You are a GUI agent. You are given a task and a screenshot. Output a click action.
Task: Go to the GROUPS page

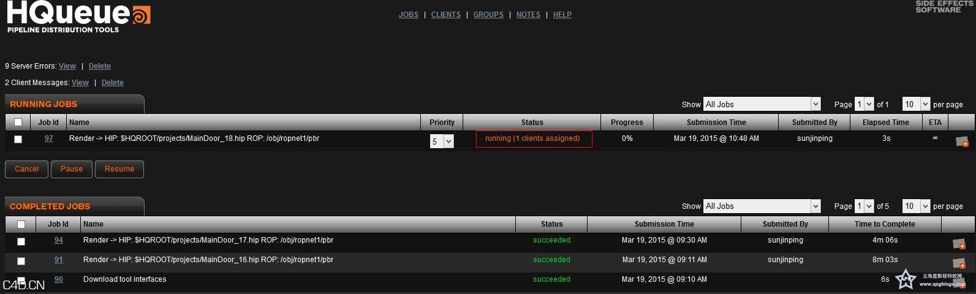coord(488,15)
